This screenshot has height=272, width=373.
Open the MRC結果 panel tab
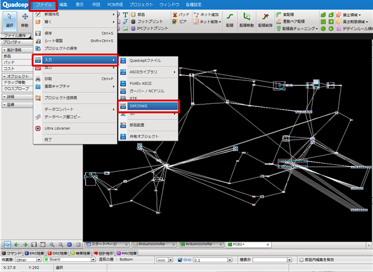tap(127, 253)
